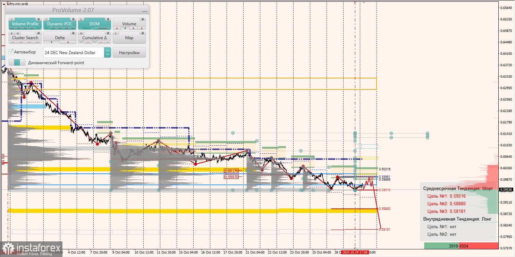
Task: Select red line segment under DOM
Action: point(103,28)
